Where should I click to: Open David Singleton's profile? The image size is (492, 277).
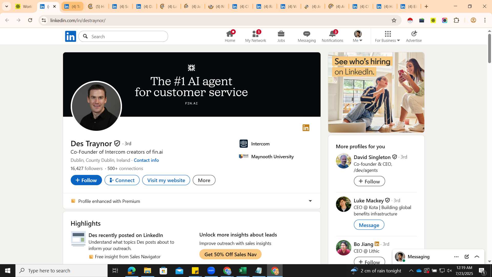[x=372, y=157]
